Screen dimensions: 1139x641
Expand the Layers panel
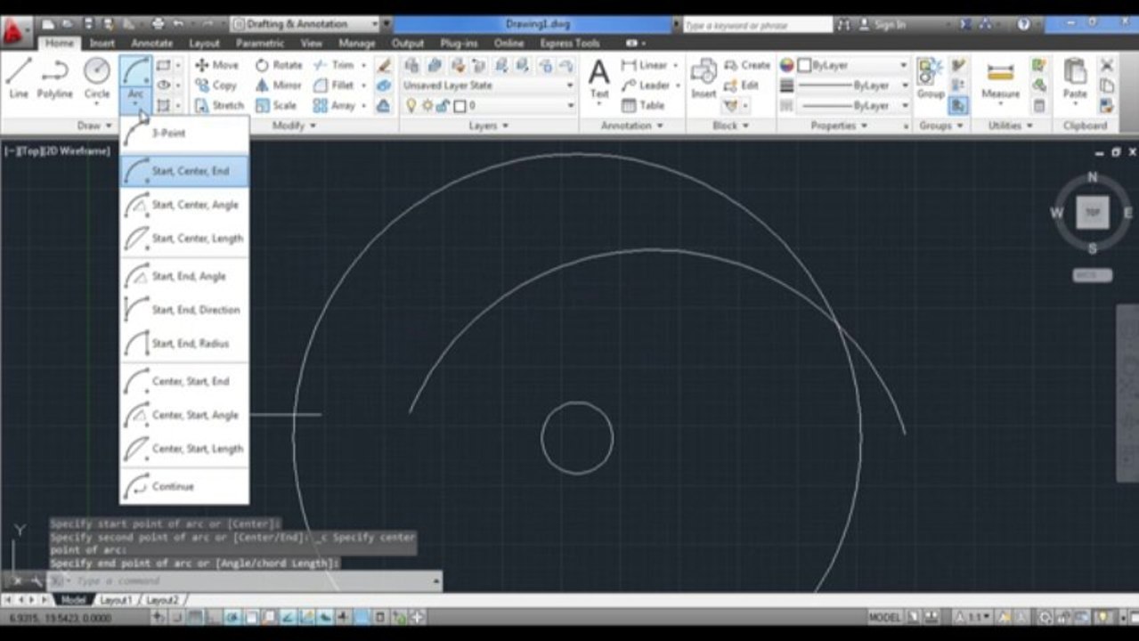488,126
